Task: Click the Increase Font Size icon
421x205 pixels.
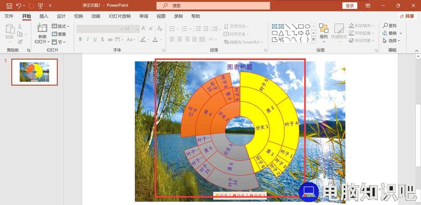Action: pos(144,29)
